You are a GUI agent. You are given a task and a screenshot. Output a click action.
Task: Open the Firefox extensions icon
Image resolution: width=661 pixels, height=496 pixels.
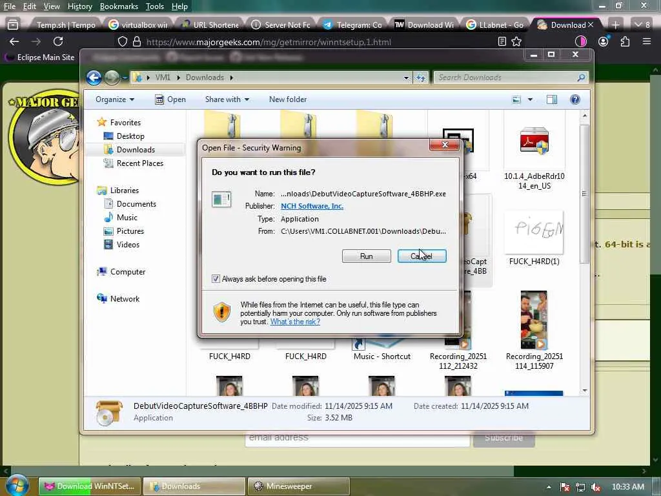tap(625, 41)
